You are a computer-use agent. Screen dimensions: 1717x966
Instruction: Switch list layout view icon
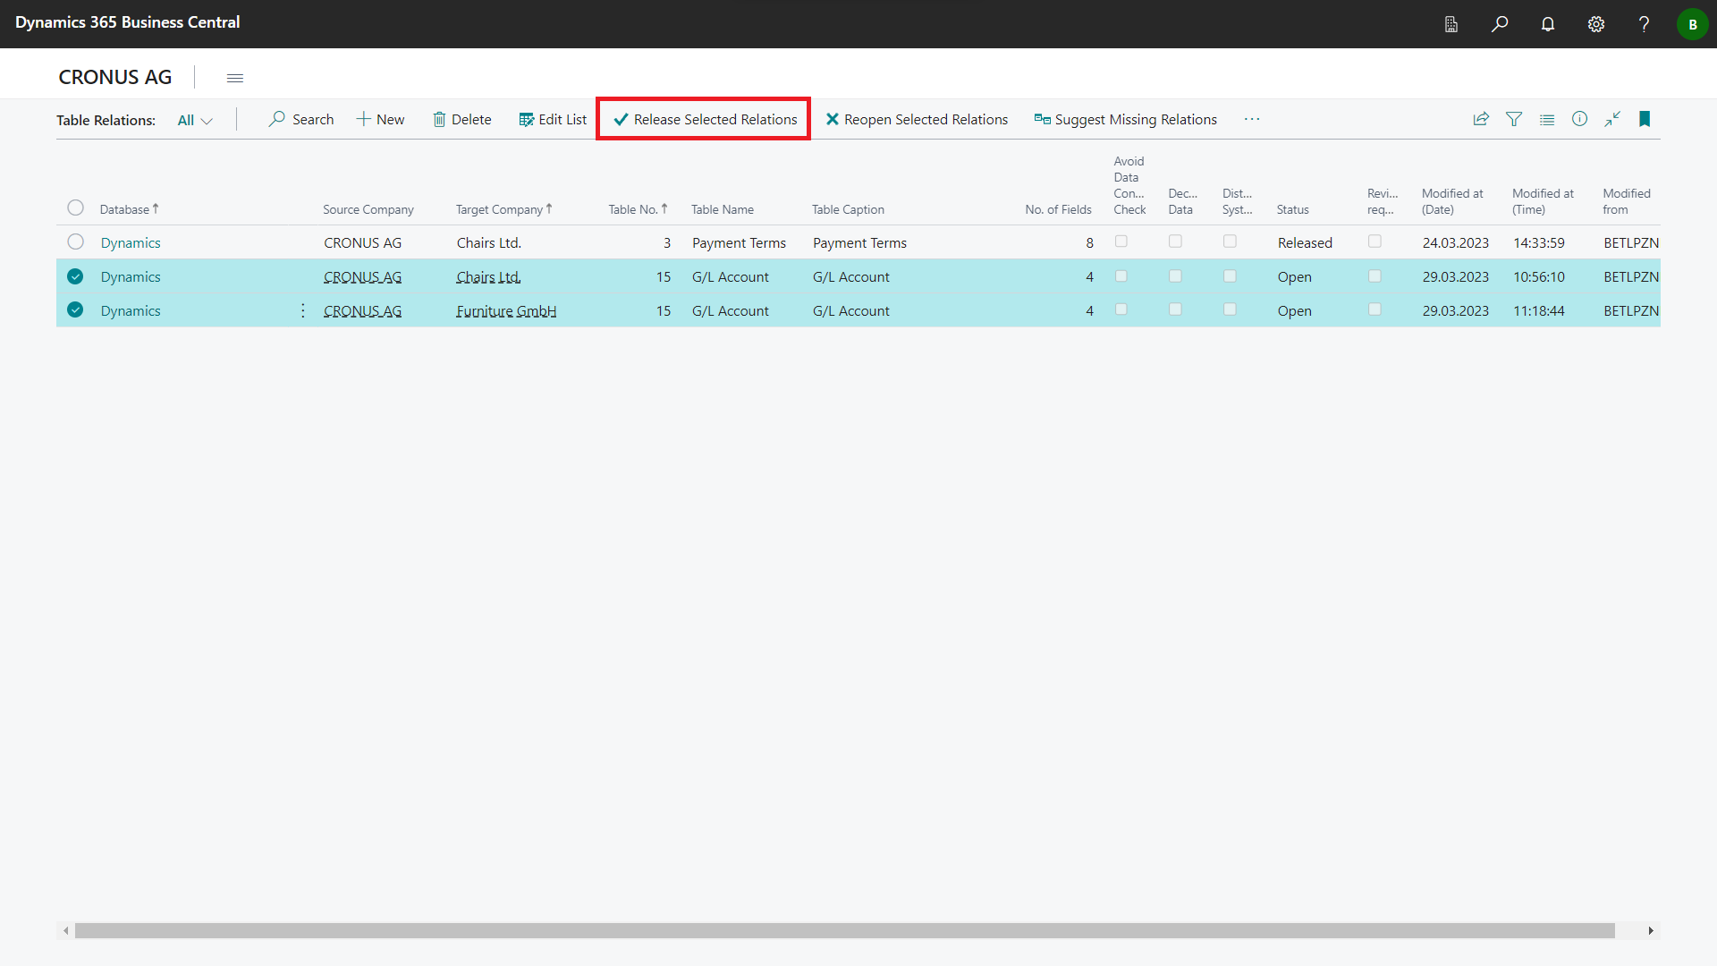point(1547,119)
